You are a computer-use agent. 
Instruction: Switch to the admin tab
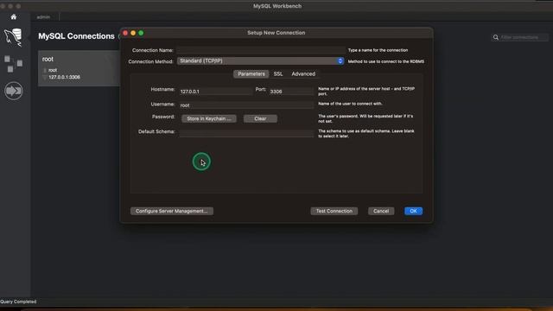(x=43, y=17)
